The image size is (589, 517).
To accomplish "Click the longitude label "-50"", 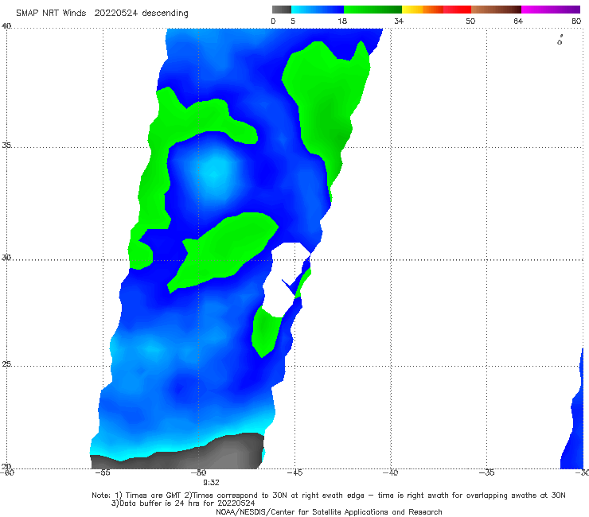I will 198,472.
